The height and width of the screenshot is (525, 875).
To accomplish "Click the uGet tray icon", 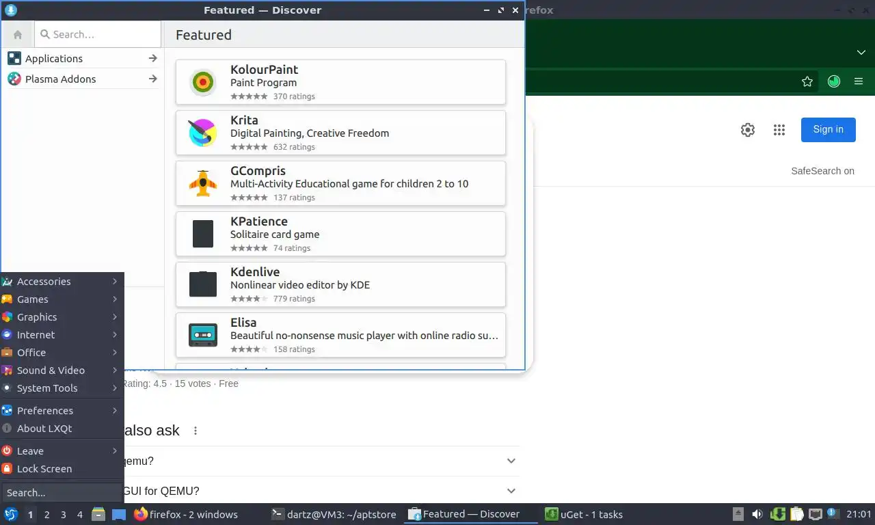I will click(777, 514).
